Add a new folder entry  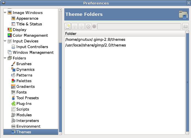68,26
